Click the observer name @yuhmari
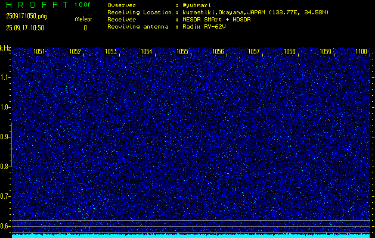 coord(197,5)
